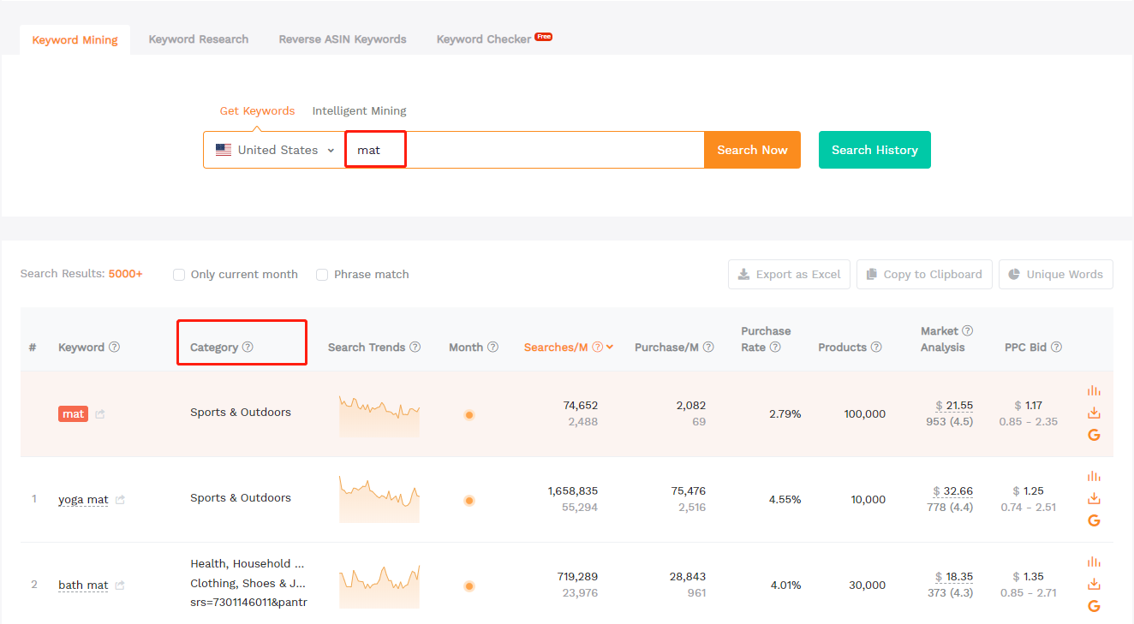Enable the Only current month checkbox
This screenshot has width=1134, height=624.
(179, 275)
